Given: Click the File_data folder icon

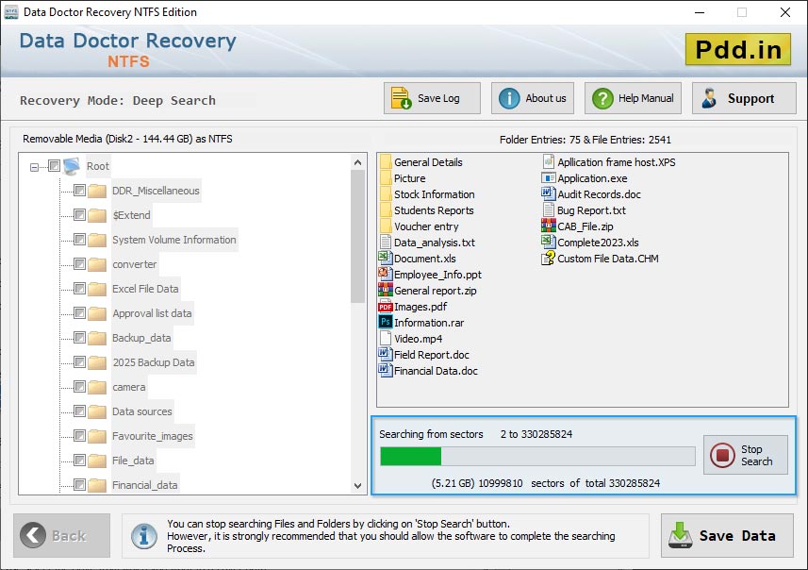Looking at the screenshot, I should [97, 461].
